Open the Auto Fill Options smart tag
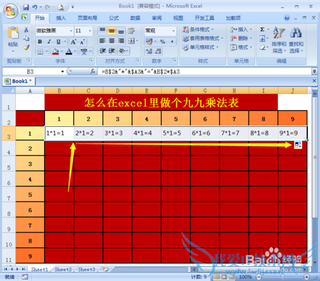Image resolution: width=320 pixels, height=281 pixels. (x=298, y=145)
